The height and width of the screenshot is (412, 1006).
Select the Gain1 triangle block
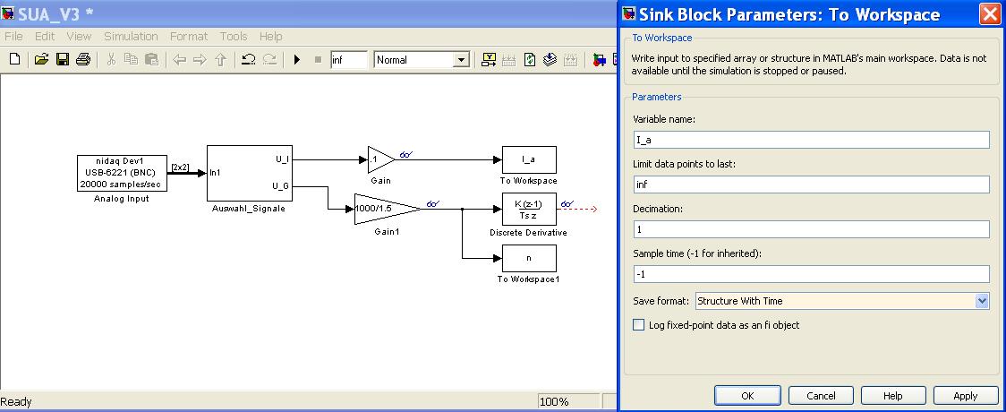coord(383,207)
